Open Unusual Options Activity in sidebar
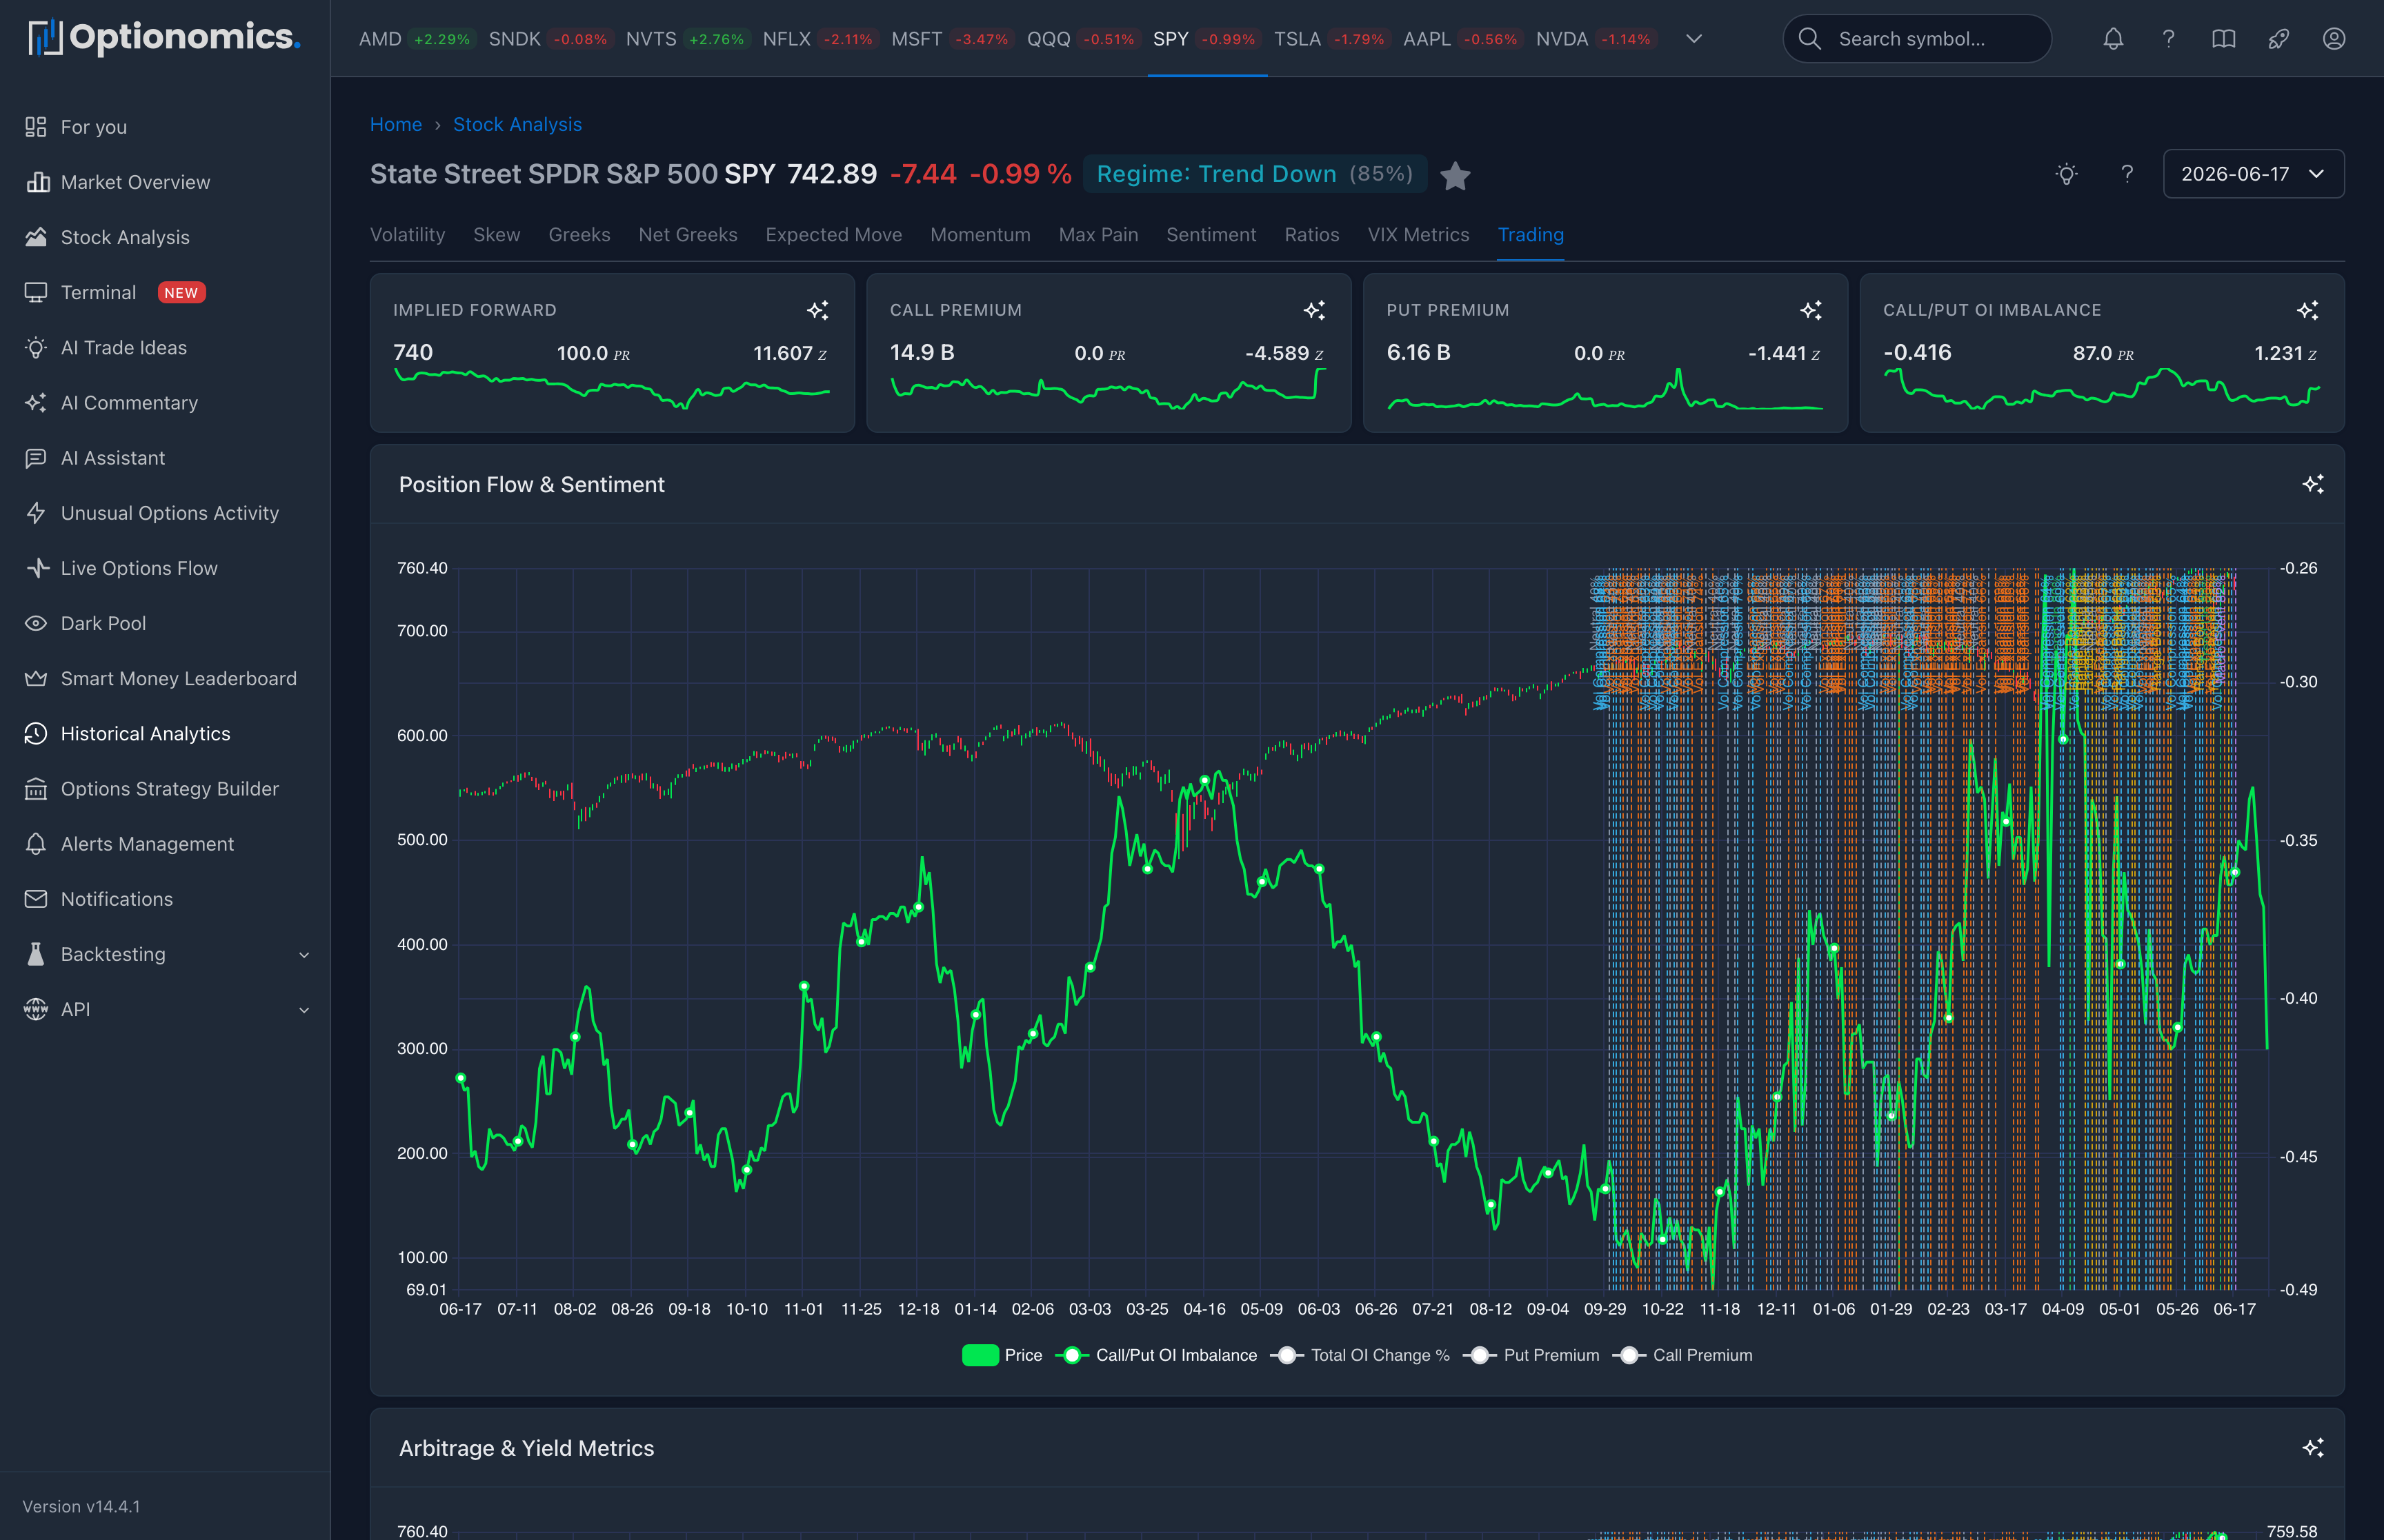 coord(165,513)
